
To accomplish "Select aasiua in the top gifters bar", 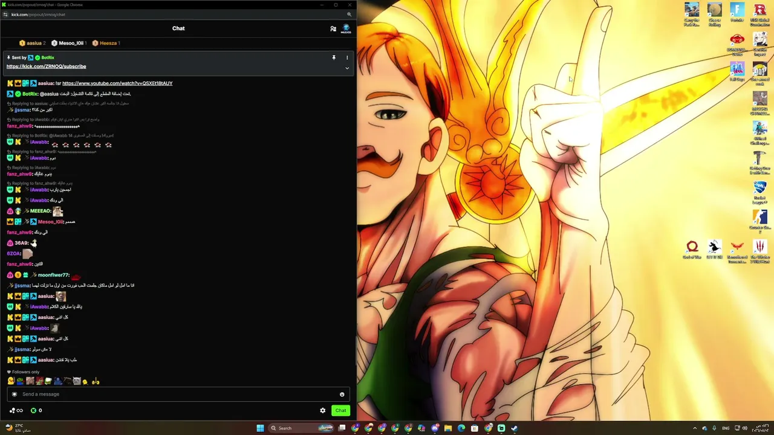I will pos(33,43).
